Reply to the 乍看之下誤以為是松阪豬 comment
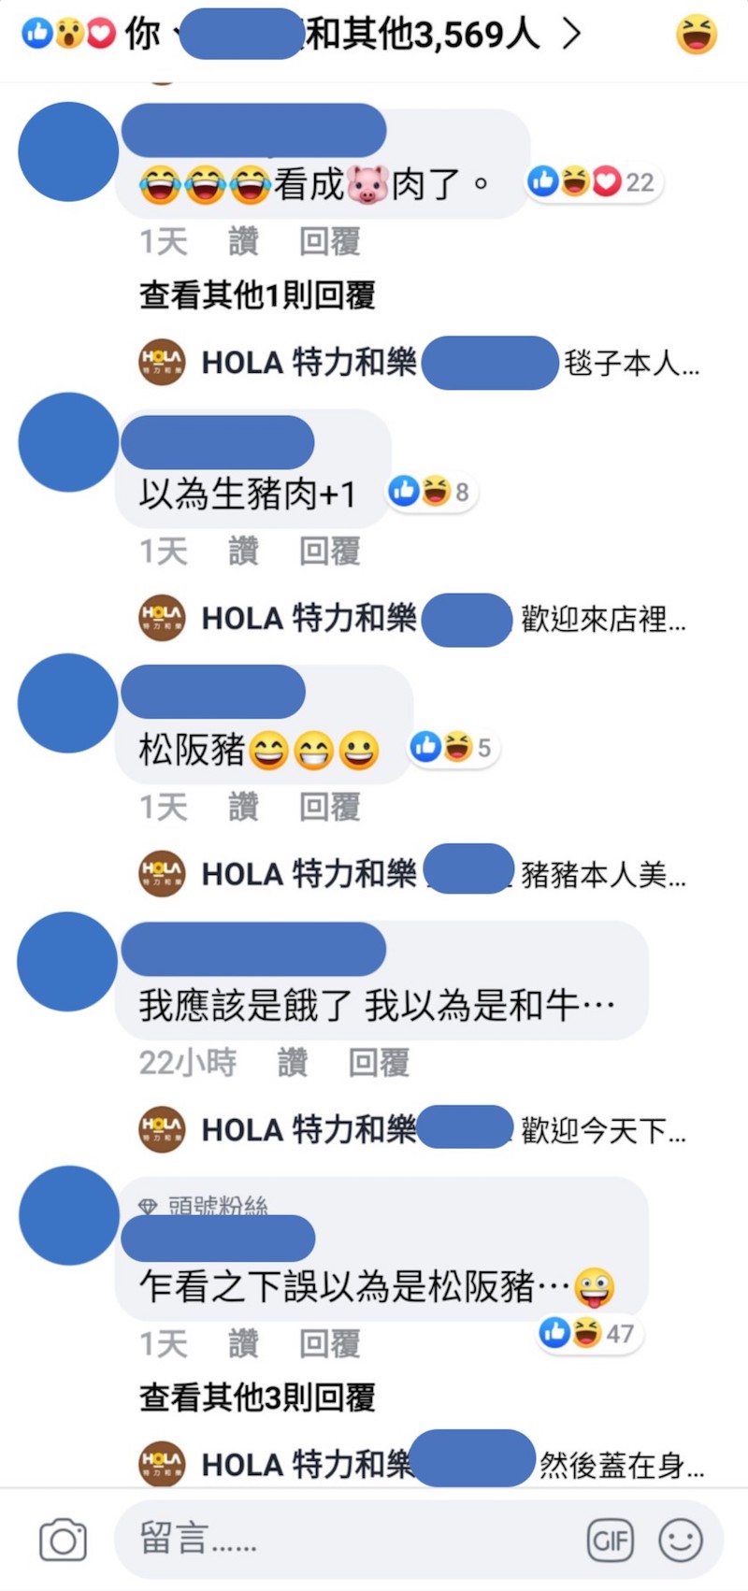Viewport: 748px width, 1591px height. pos(329,1344)
